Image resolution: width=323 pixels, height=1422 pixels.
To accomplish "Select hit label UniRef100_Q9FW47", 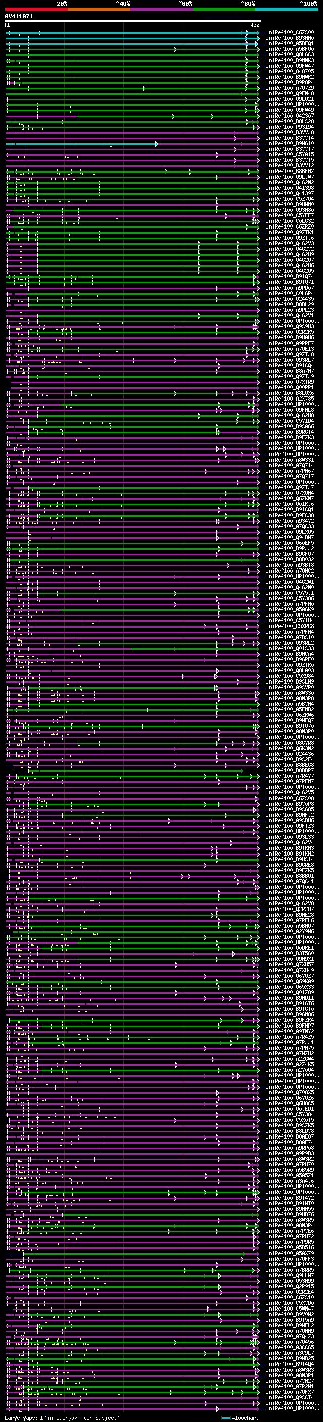I will click(x=290, y=66).
